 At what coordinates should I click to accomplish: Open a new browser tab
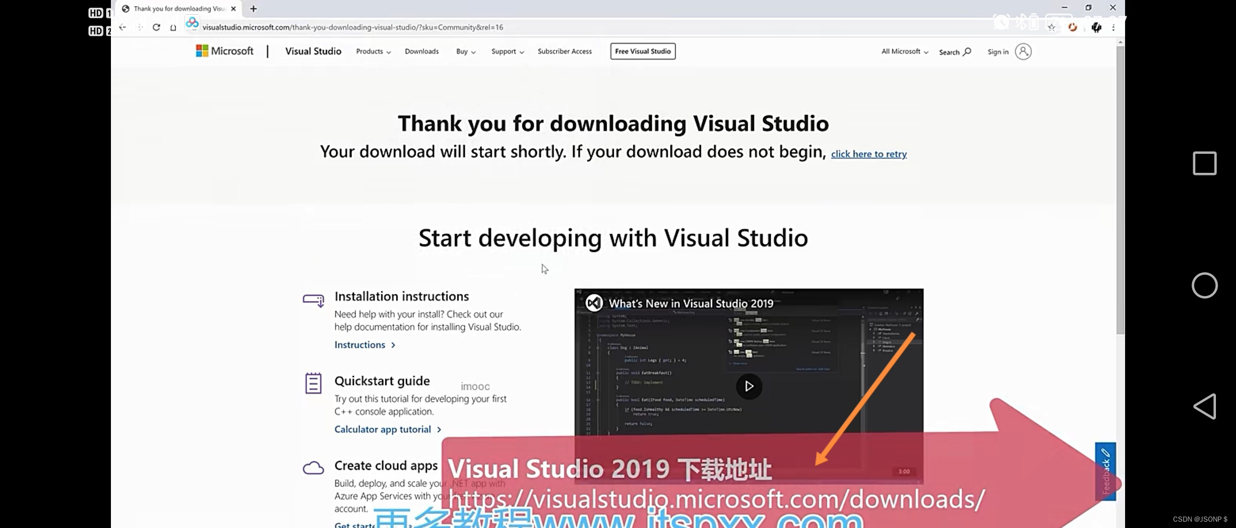pyautogui.click(x=254, y=8)
